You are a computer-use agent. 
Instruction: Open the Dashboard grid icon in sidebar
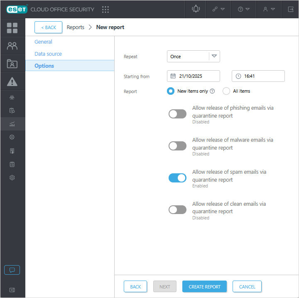click(x=12, y=28)
